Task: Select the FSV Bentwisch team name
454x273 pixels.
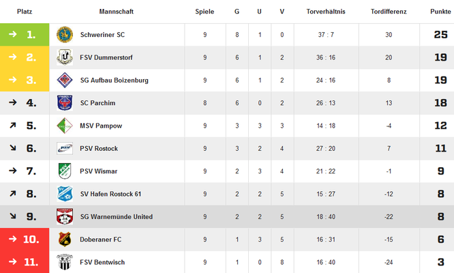Action: pyautogui.click(x=102, y=262)
